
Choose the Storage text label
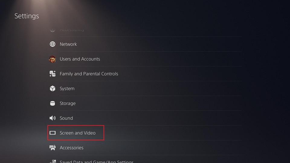point(68,103)
